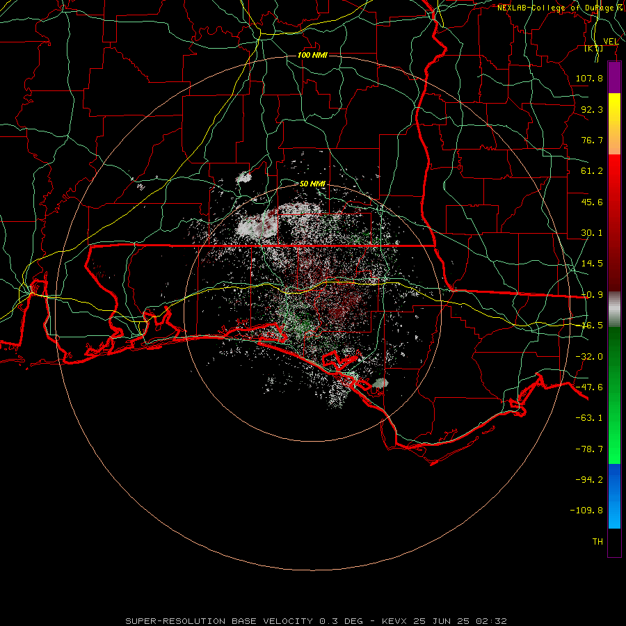Select the -0.9 scale value
The image size is (626, 626).
pos(592,295)
